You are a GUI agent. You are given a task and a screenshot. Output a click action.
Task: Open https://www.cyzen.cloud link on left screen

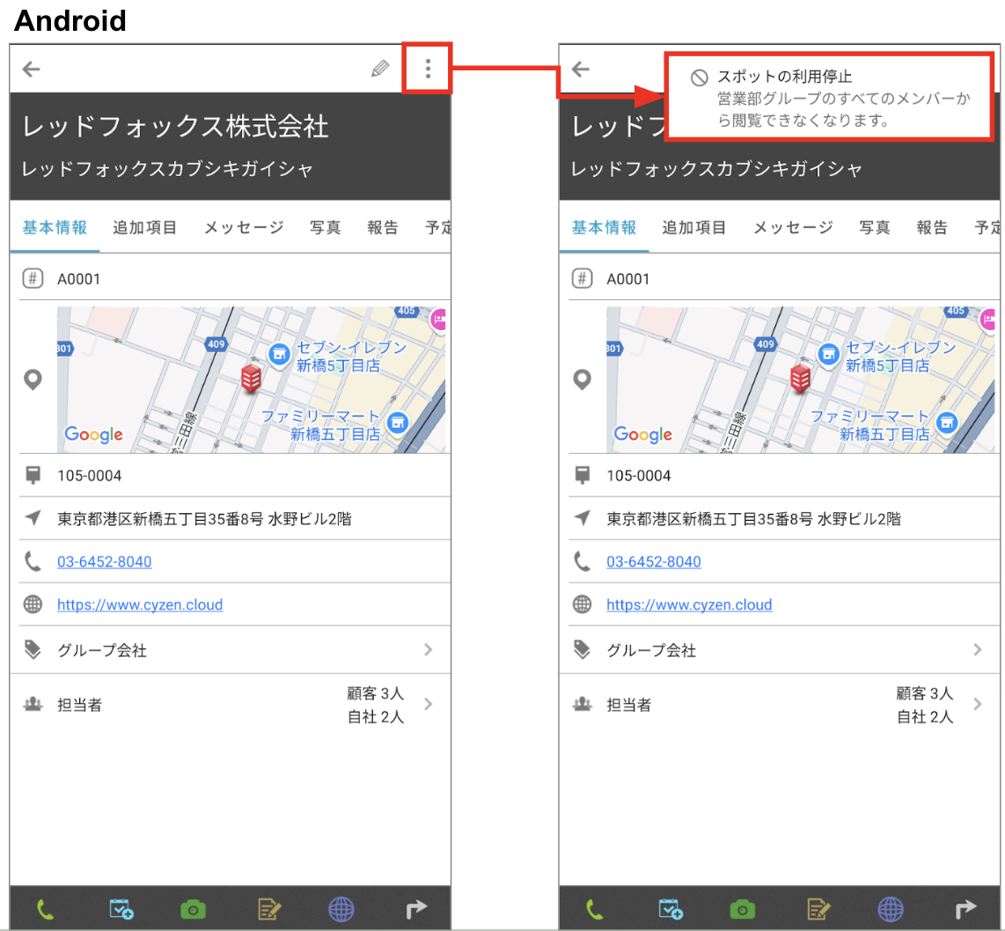pyautogui.click(x=140, y=605)
